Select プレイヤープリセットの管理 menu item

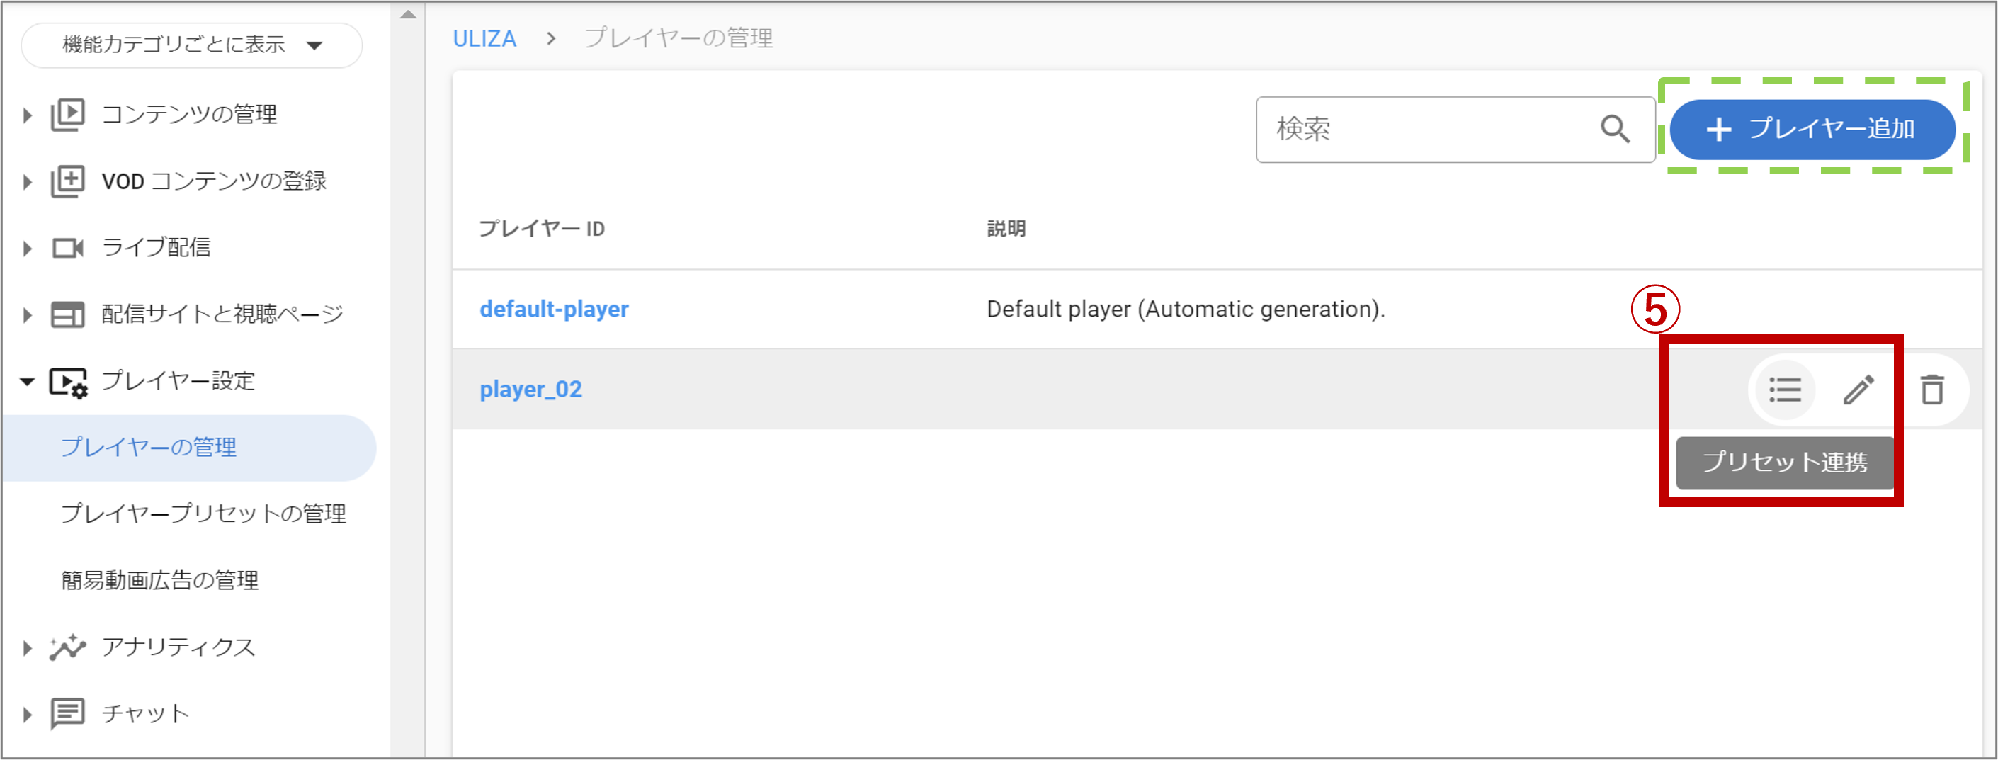pos(204,514)
